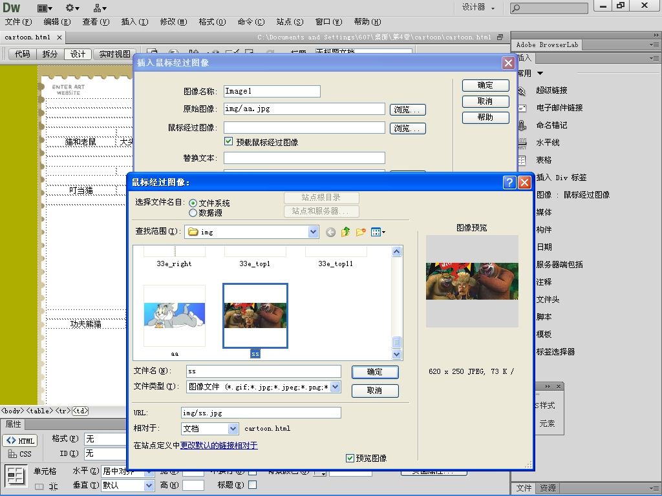Open the 垂直 默认 dropdown
Viewport: 662px width, 496px height.
click(x=149, y=486)
